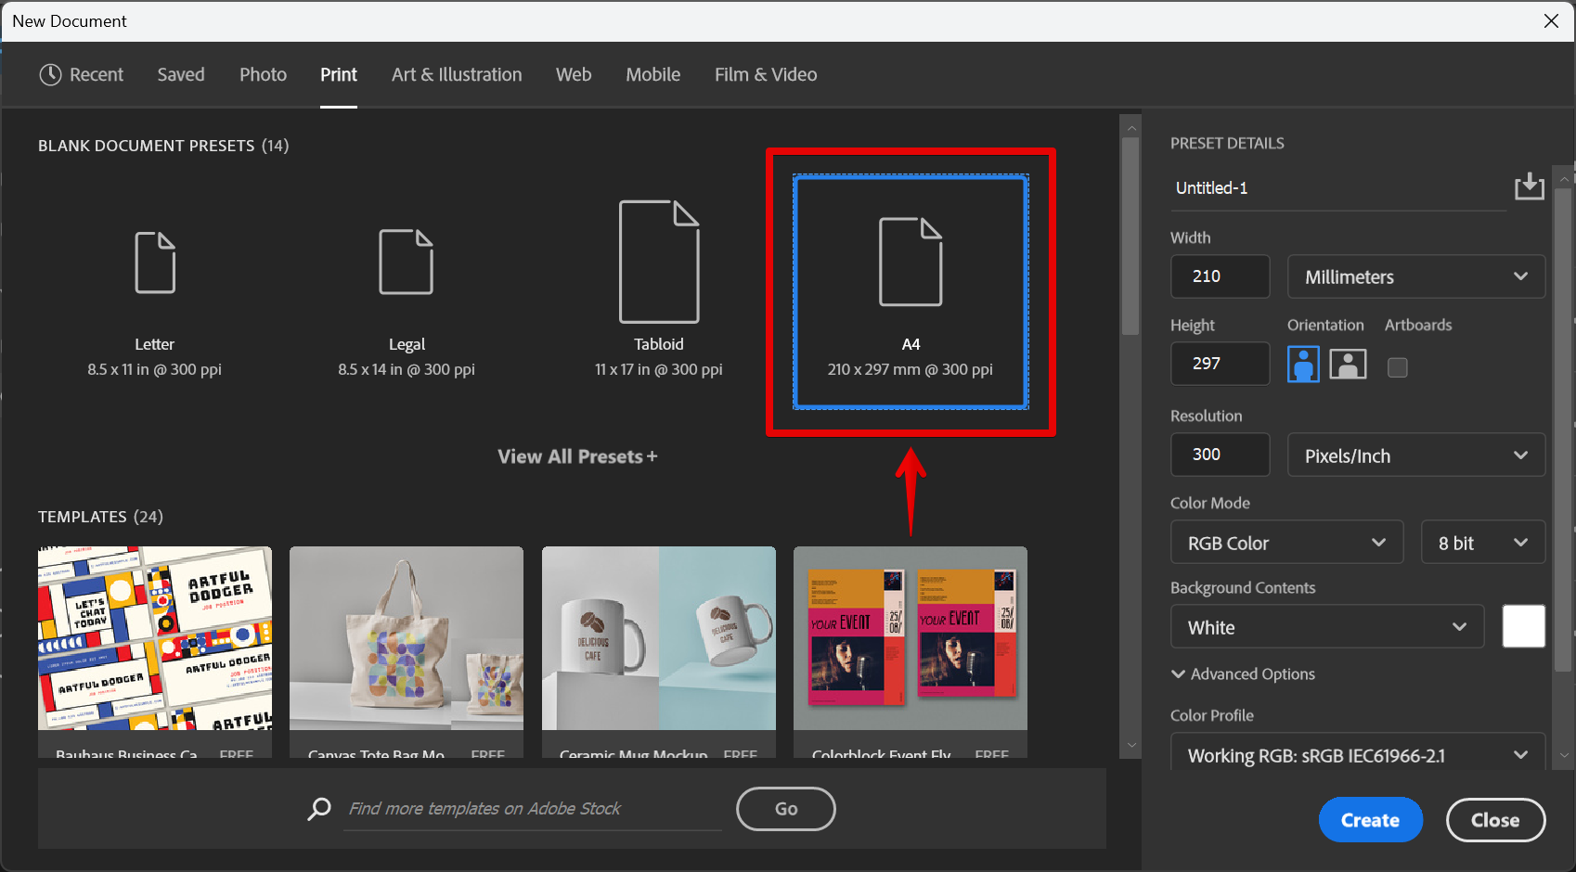This screenshot has width=1576, height=872.
Task: Click the white background color swatch
Action: pyautogui.click(x=1523, y=626)
